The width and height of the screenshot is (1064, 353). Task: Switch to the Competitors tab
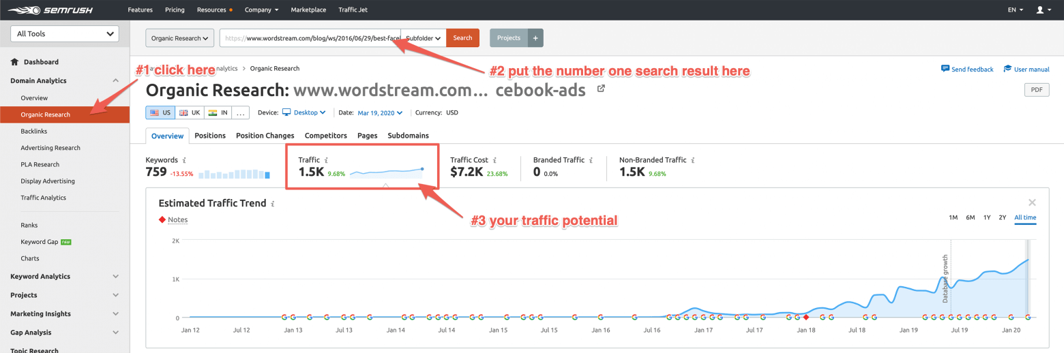pyautogui.click(x=326, y=136)
